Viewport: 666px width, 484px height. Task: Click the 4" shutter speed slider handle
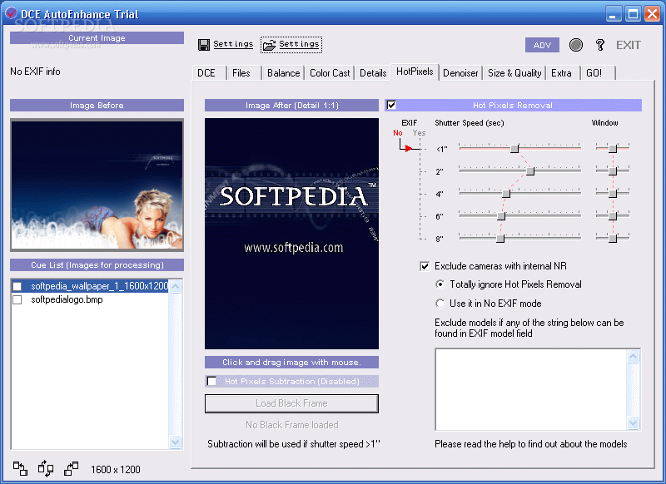506,194
